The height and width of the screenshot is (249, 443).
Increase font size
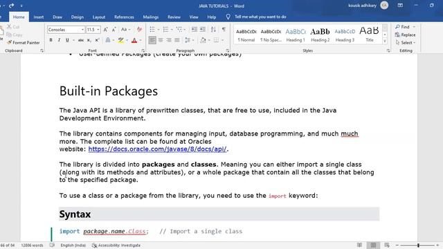click(x=105, y=29)
